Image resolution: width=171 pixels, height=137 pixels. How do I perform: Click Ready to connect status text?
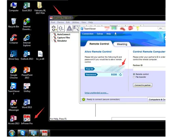[x=103, y=99]
